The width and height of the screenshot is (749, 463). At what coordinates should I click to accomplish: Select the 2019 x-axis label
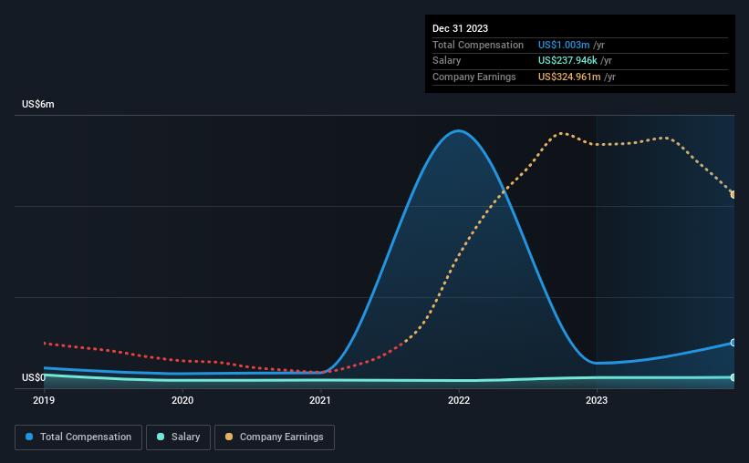44,400
